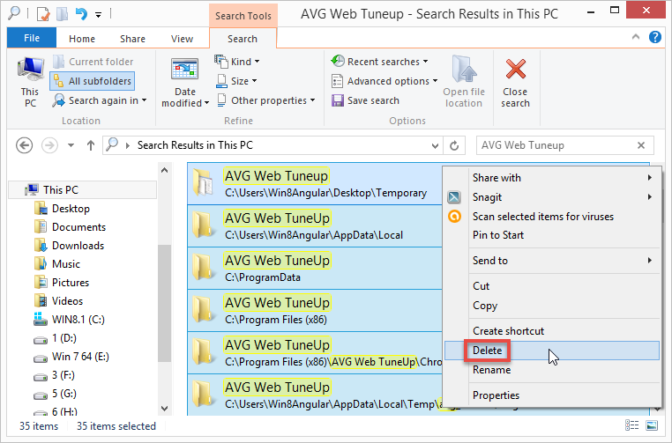Choose Pin to Start in context menu
Viewport: 672px width, 443px height.
[x=552, y=235]
